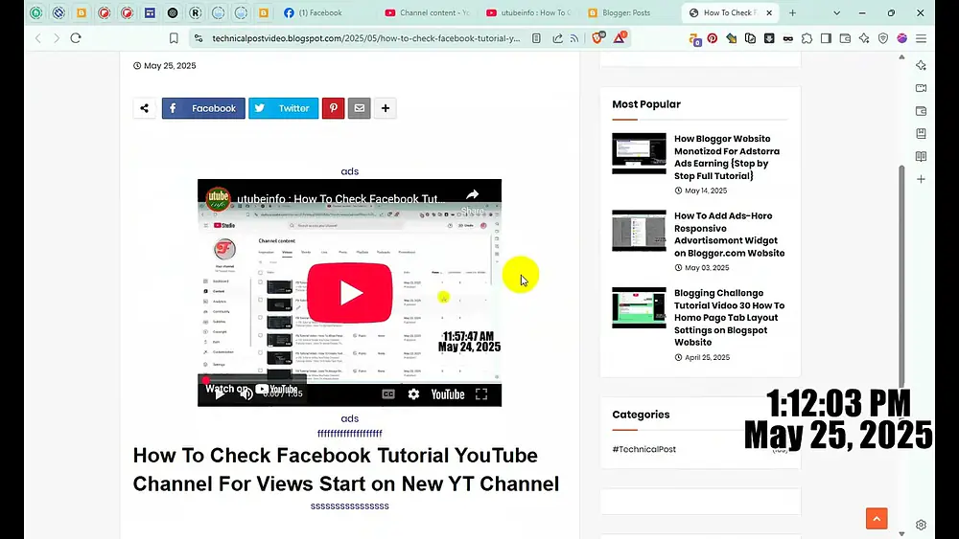Toggle closed captions CC on the video
Screen dimensions: 959x539
tap(388, 394)
